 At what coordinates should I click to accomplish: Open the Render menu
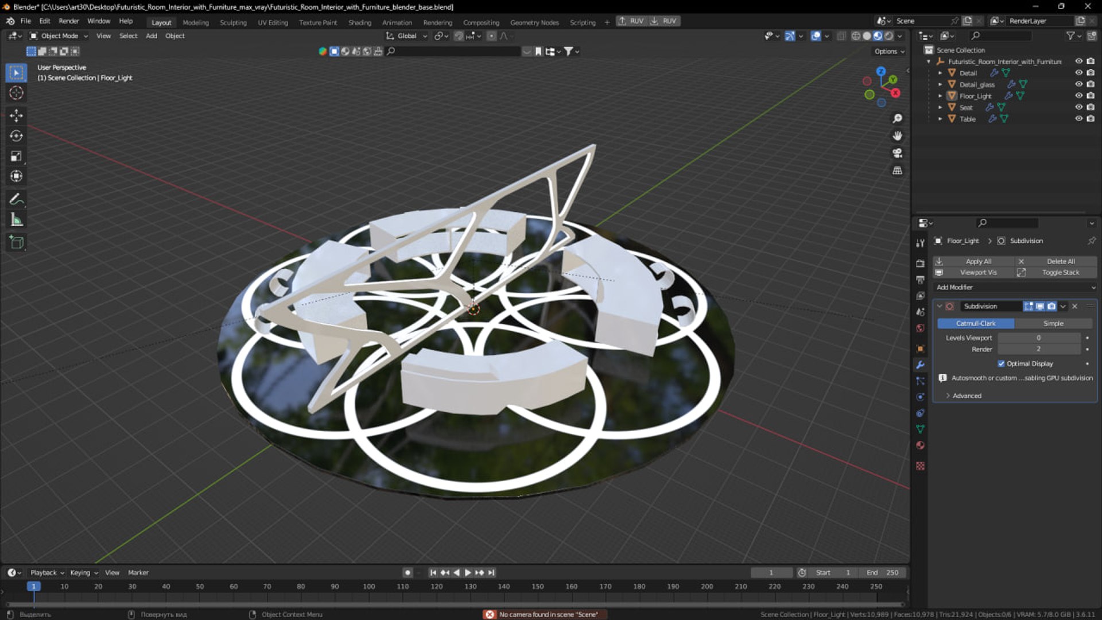click(x=68, y=21)
